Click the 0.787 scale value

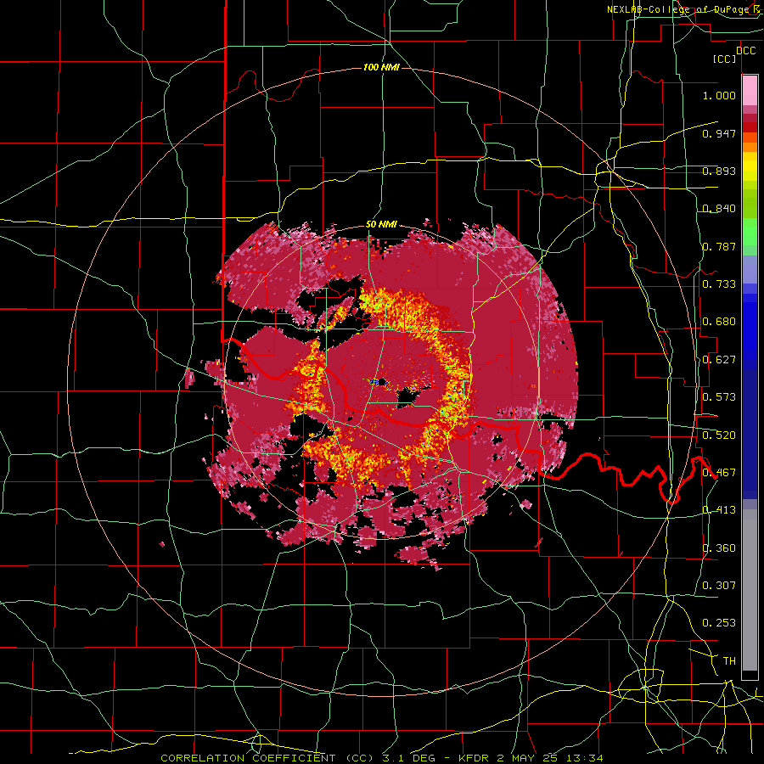click(719, 246)
